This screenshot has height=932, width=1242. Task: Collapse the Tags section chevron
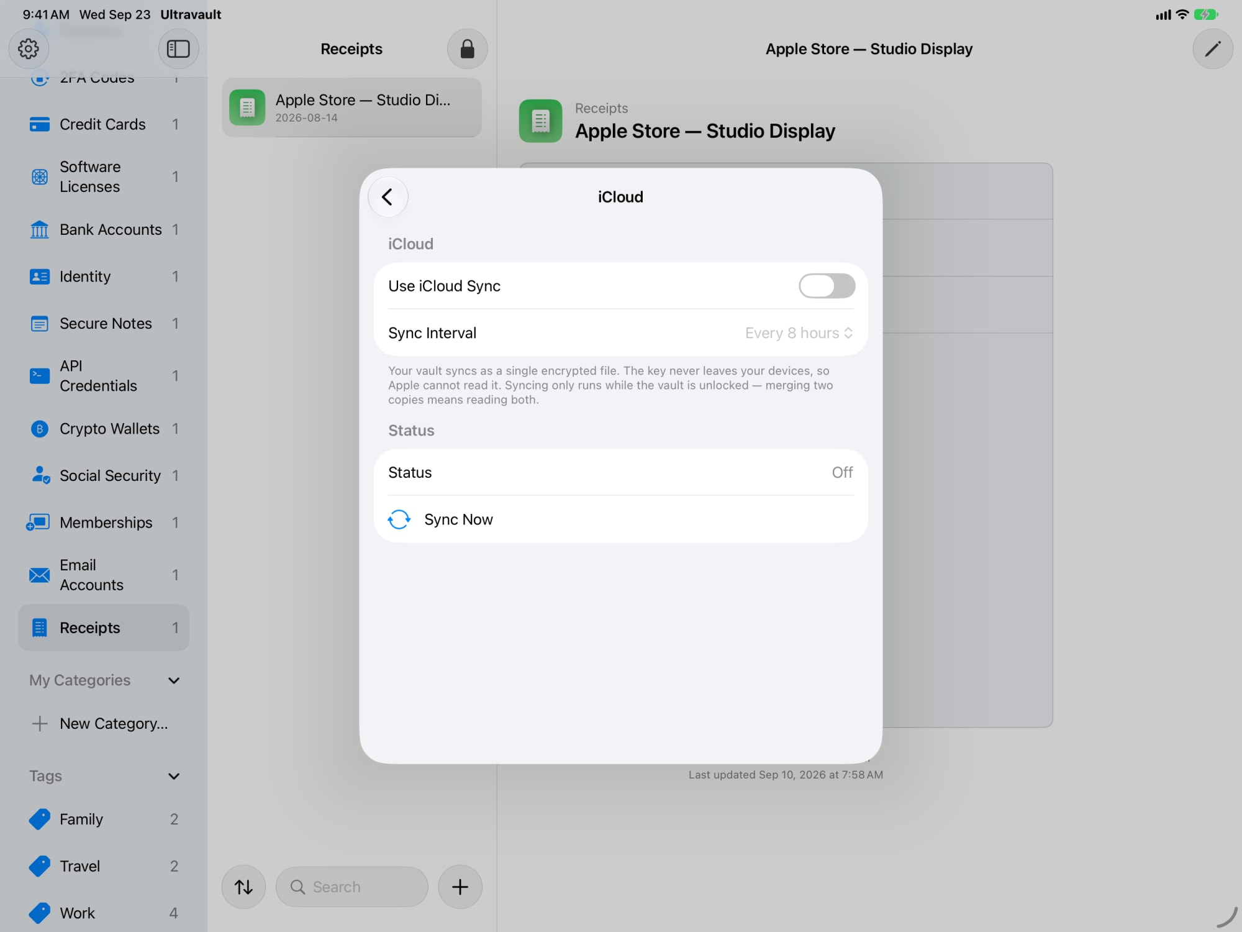pyautogui.click(x=174, y=776)
